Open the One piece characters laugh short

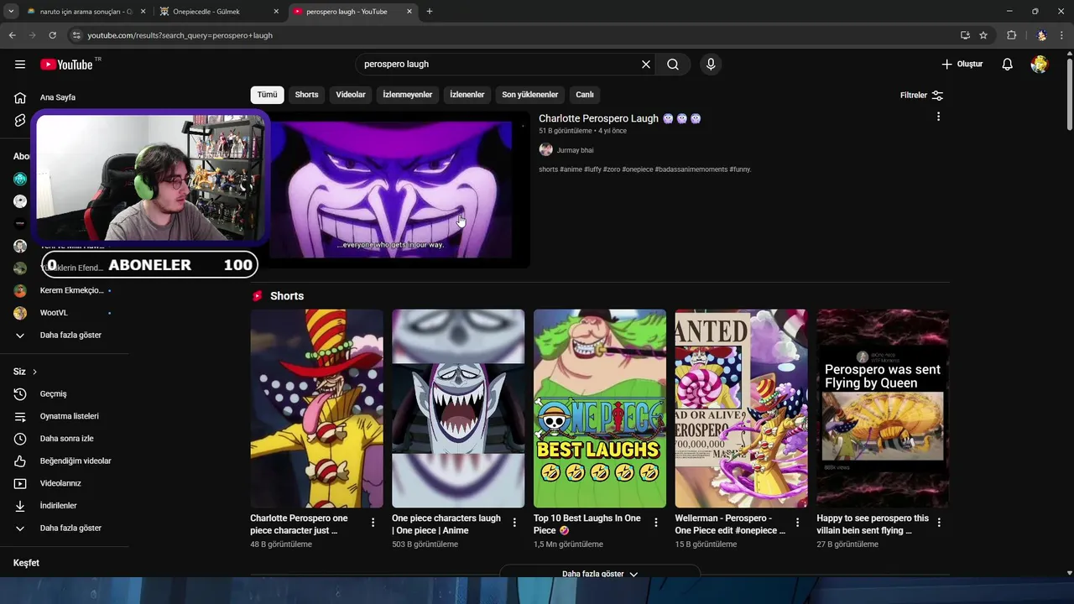pyautogui.click(x=458, y=409)
